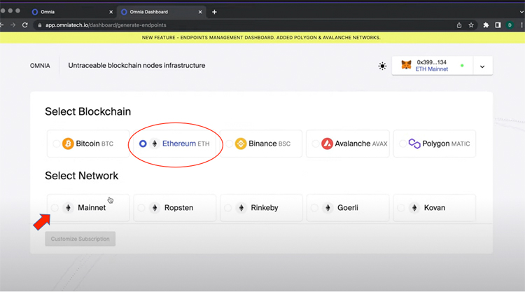The width and height of the screenshot is (525, 292).
Task: Close the Omnia browser tab
Action: (x=111, y=12)
